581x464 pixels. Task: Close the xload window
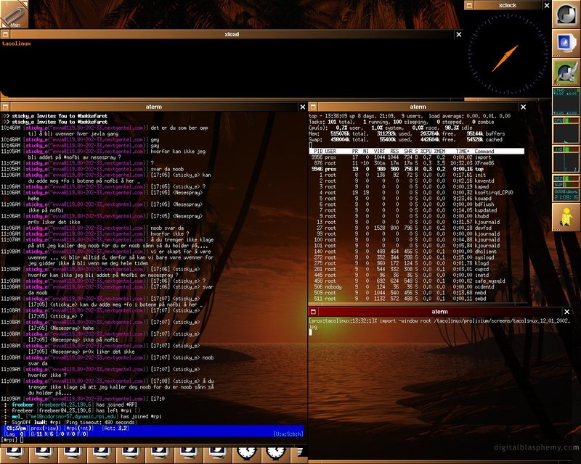(459, 34)
